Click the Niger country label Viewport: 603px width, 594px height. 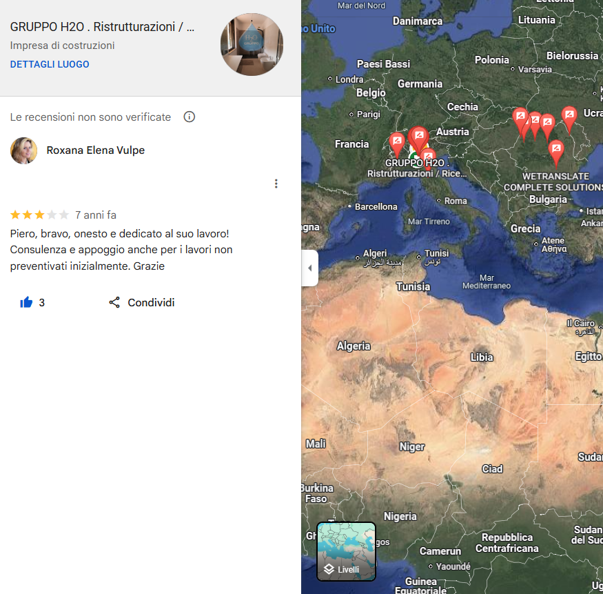pyautogui.click(x=412, y=446)
